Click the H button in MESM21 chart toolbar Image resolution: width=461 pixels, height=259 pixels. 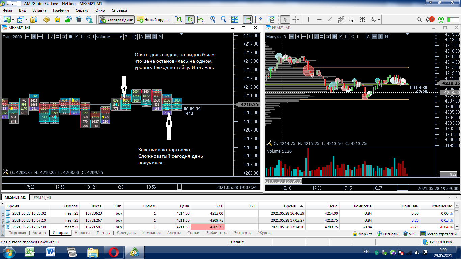[34, 37]
